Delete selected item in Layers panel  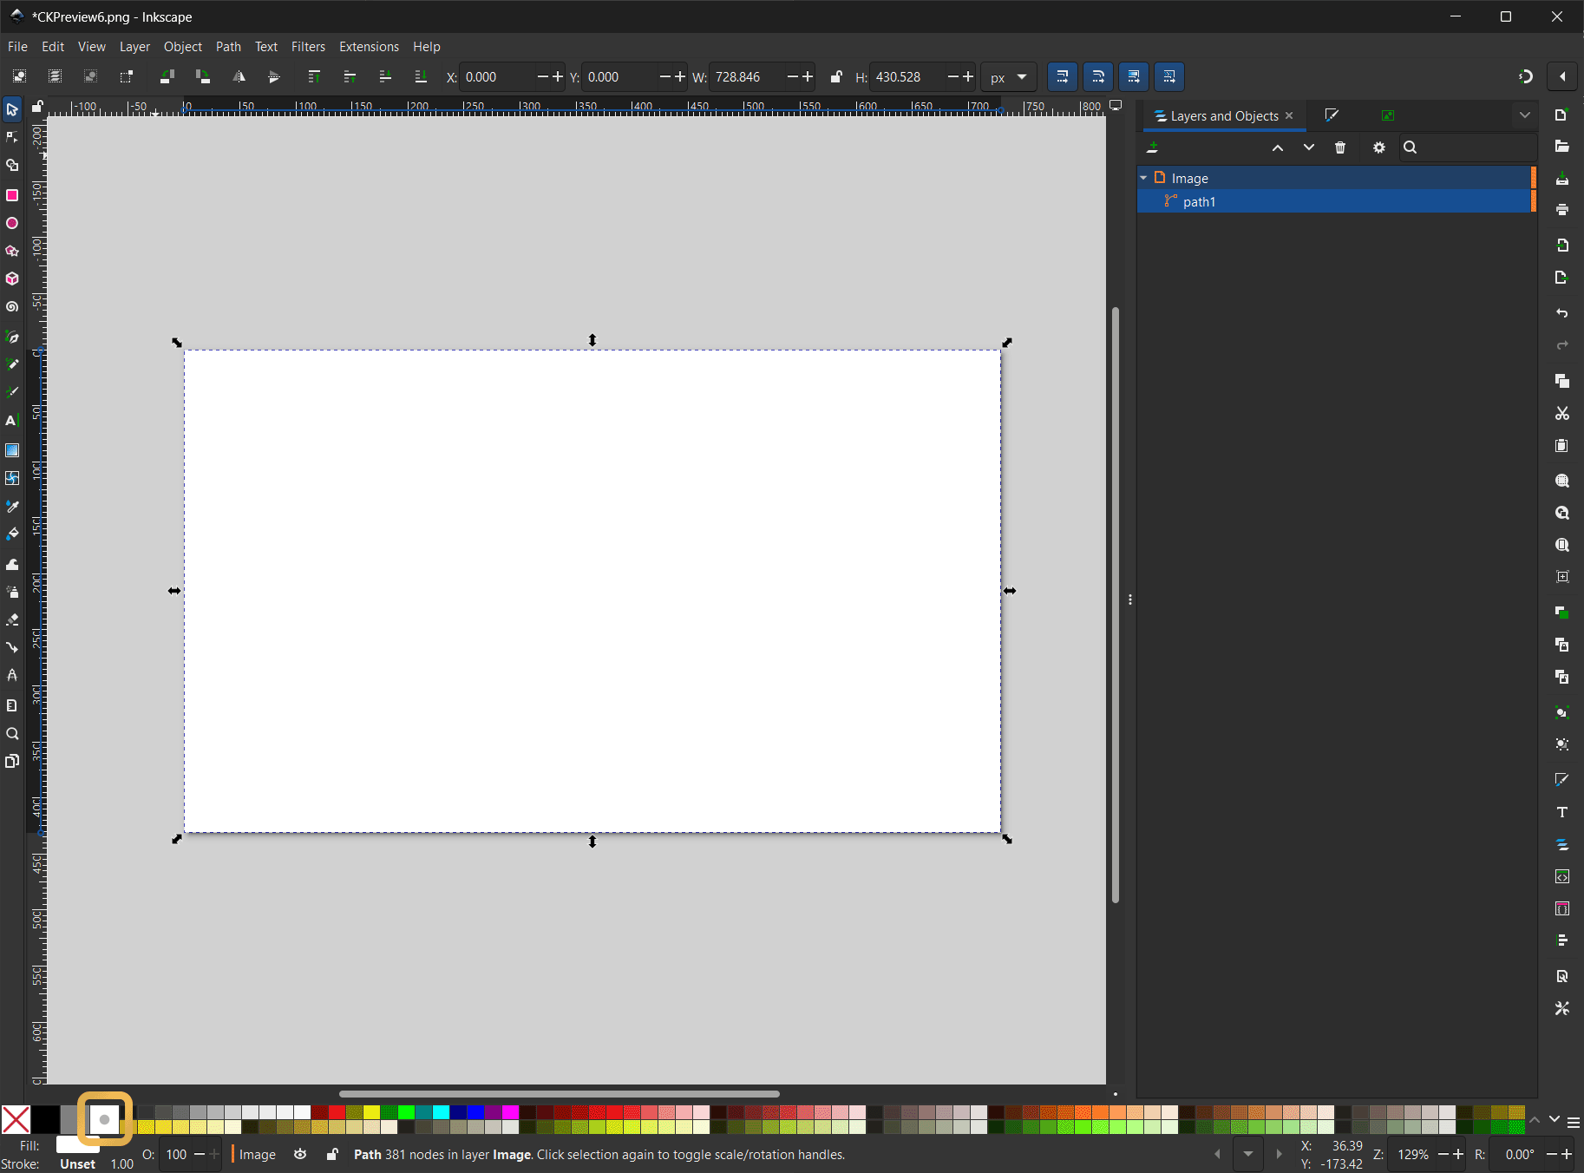1340,147
